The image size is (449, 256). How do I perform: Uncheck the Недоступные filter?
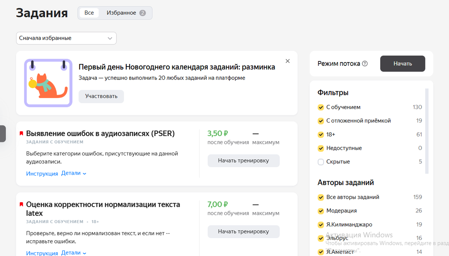(x=321, y=148)
